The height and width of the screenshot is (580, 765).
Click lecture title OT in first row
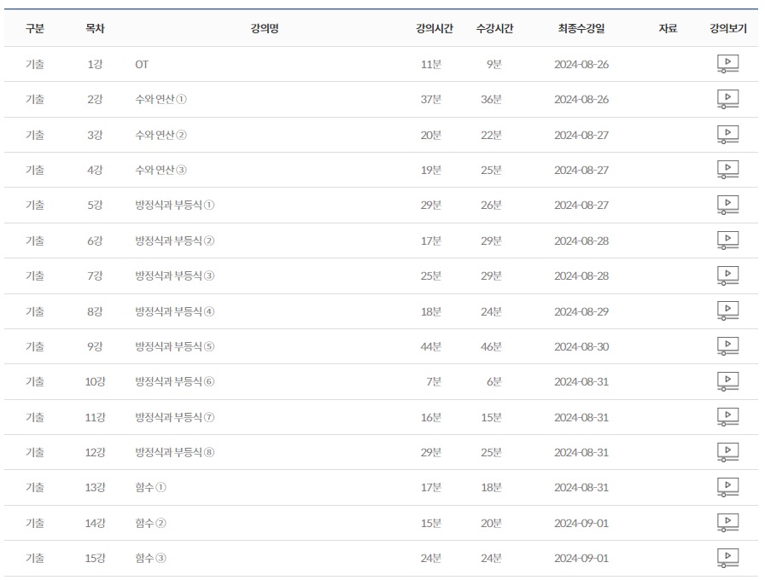click(142, 64)
